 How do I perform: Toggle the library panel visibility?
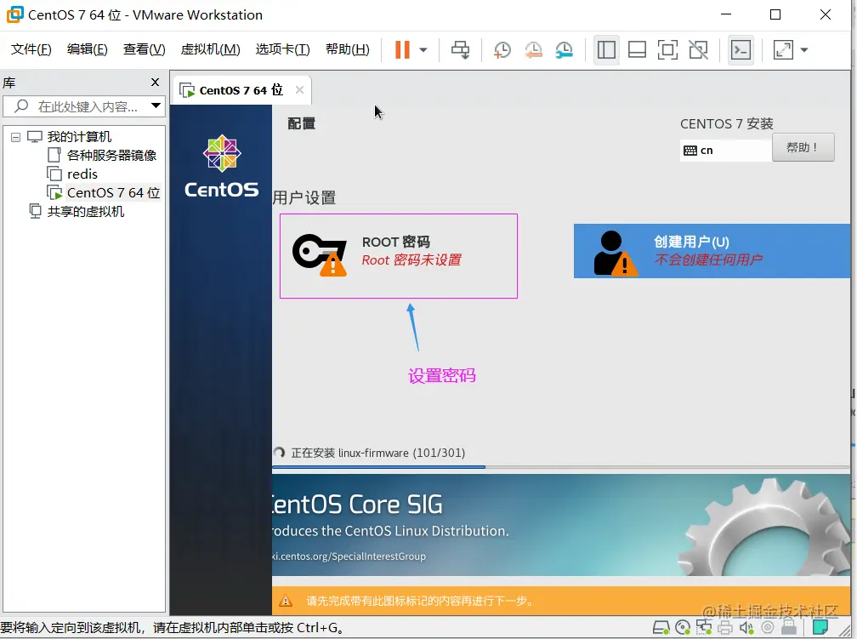click(606, 50)
